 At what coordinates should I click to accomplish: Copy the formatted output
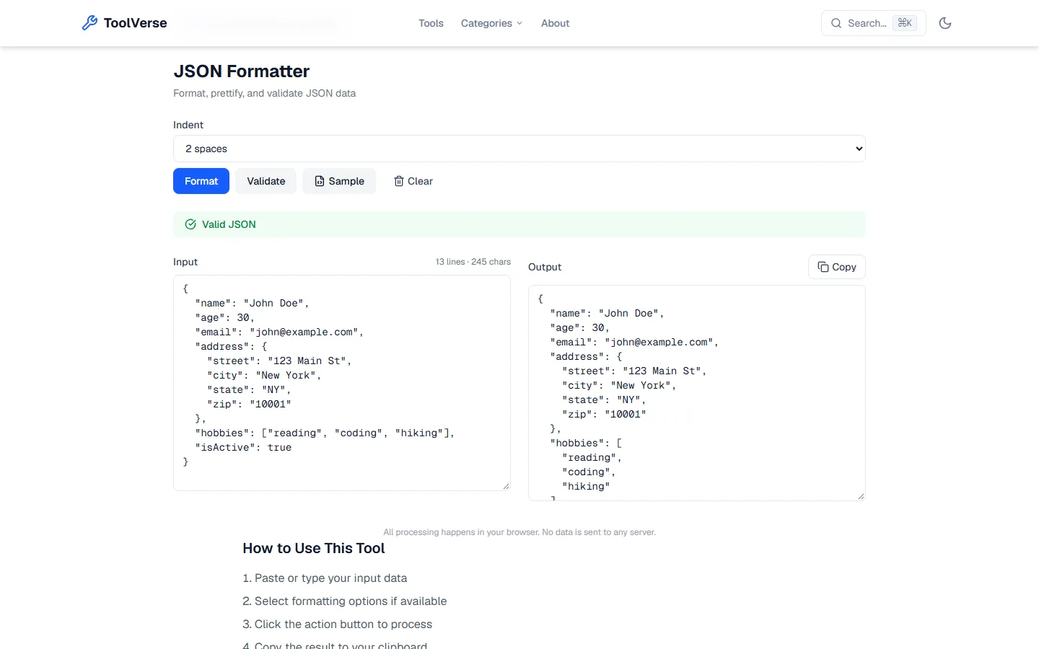click(x=837, y=267)
